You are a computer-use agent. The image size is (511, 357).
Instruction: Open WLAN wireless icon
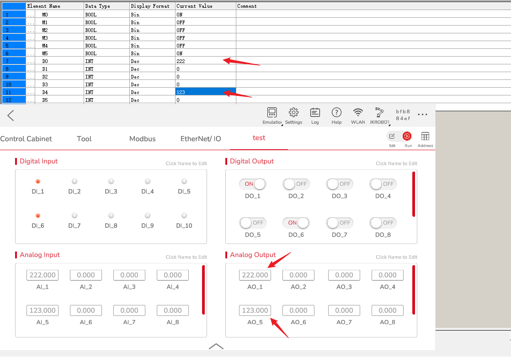pos(358,113)
